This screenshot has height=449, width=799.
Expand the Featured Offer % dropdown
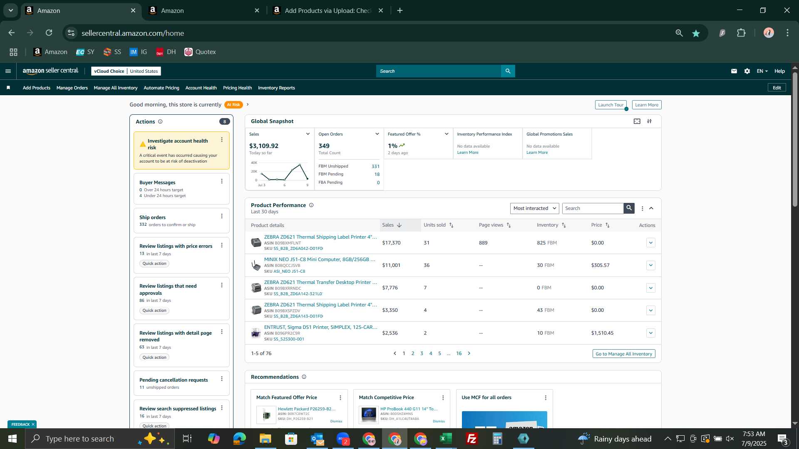447,134
